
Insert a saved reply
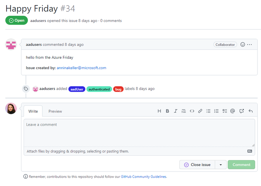point(251,111)
